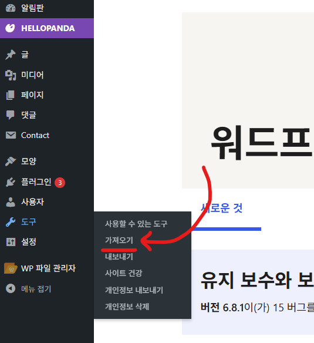The height and width of the screenshot is (343, 314).
Task: Click the paintbrush icon for 모양
Action: pos(11,162)
